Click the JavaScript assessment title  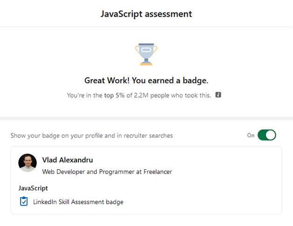(x=146, y=14)
